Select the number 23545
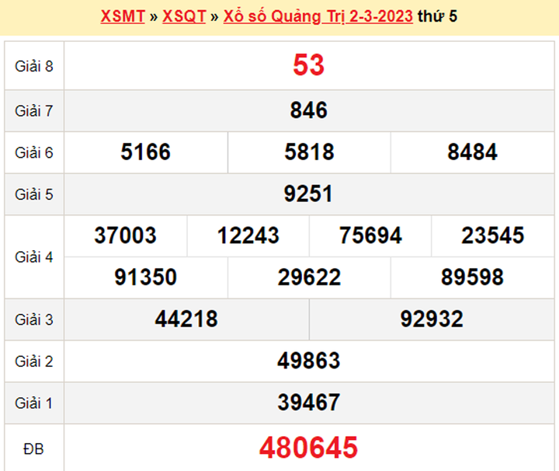Image resolution: width=559 pixels, height=471 pixels. pos(493,235)
